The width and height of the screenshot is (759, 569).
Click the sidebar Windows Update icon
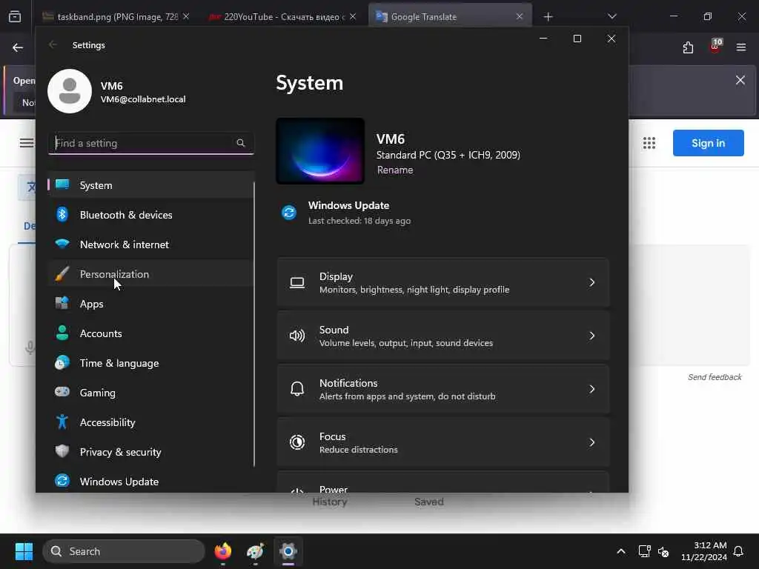pyautogui.click(x=62, y=481)
